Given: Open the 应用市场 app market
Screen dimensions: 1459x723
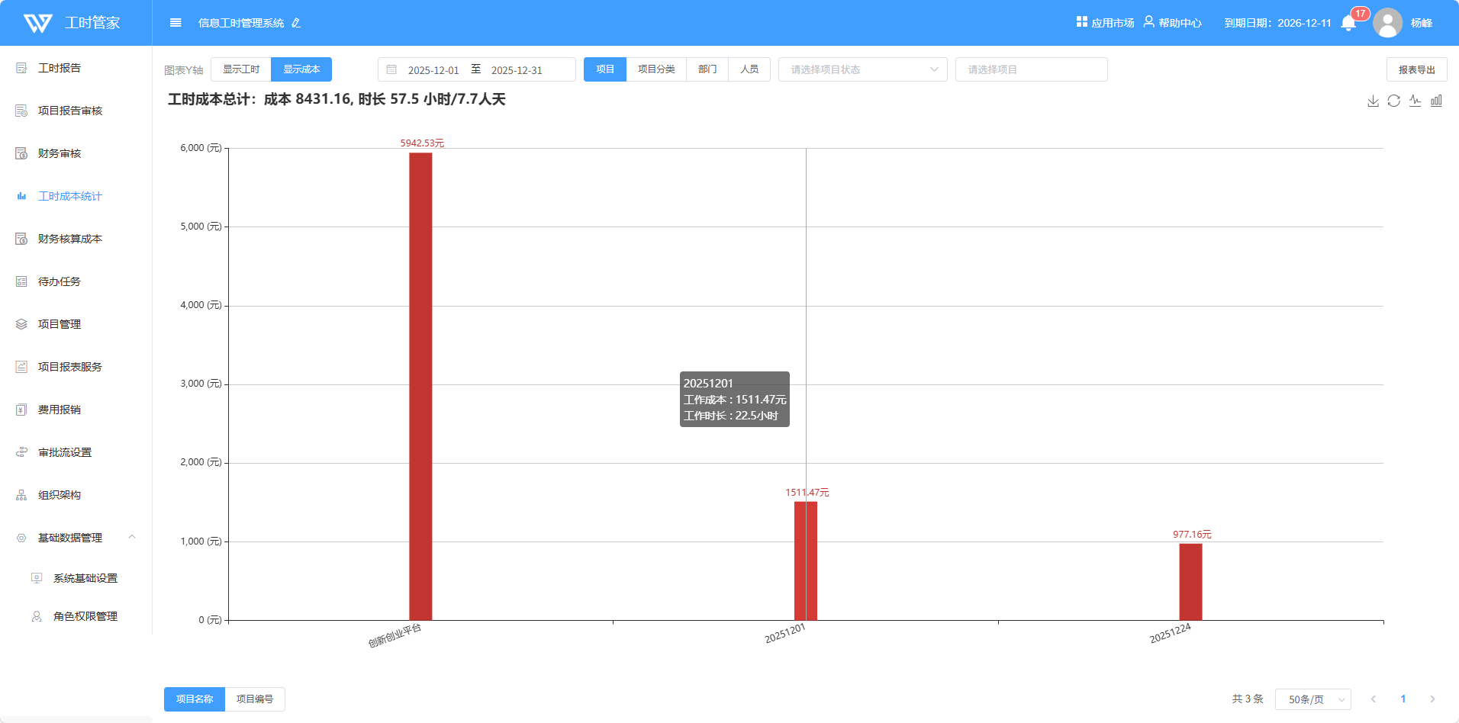Looking at the screenshot, I should [x=1105, y=23].
